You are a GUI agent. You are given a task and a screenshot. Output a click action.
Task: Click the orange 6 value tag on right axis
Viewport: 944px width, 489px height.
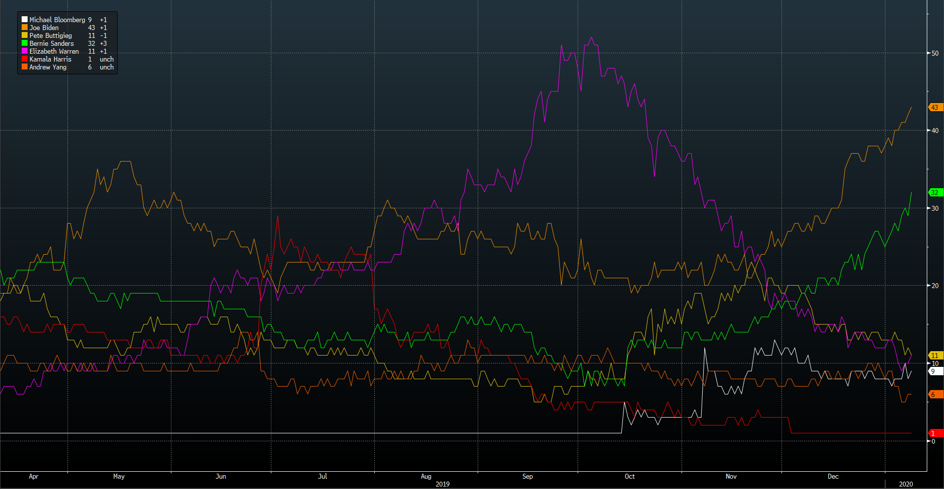coord(935,394)
